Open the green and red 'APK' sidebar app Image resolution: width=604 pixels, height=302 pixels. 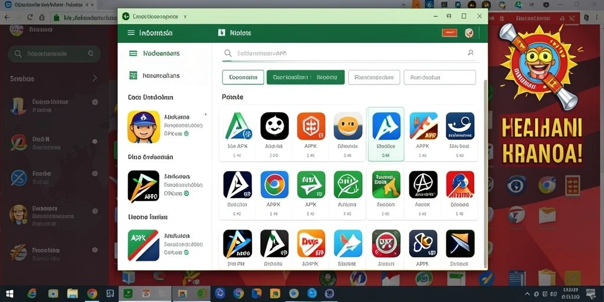[143, 245]
